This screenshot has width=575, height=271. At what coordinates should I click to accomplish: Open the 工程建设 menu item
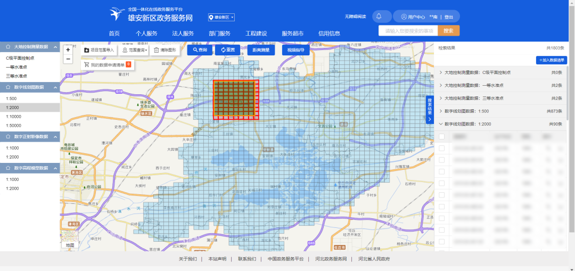coord(256,34)
